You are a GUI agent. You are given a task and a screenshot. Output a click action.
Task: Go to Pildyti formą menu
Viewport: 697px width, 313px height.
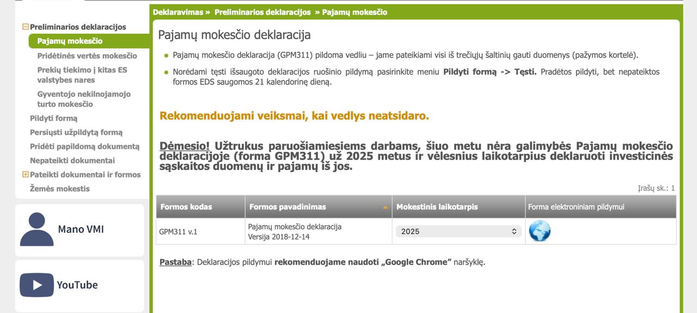(53, 118)
